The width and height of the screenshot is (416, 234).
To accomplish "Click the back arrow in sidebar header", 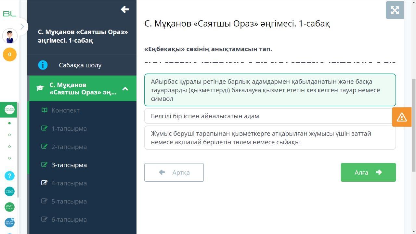I will 125,9.
